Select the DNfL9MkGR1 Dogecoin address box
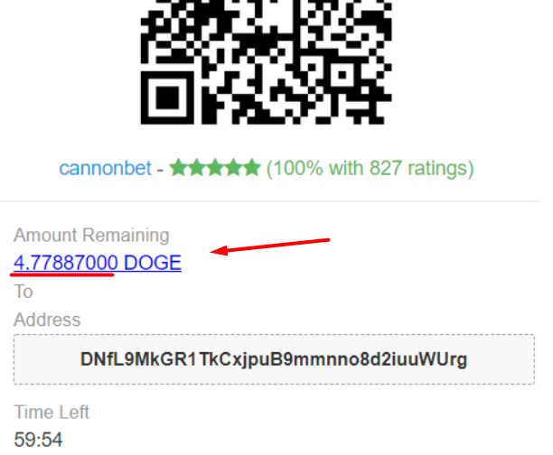This screenshot has width=553, height=455. pos(274,359)
